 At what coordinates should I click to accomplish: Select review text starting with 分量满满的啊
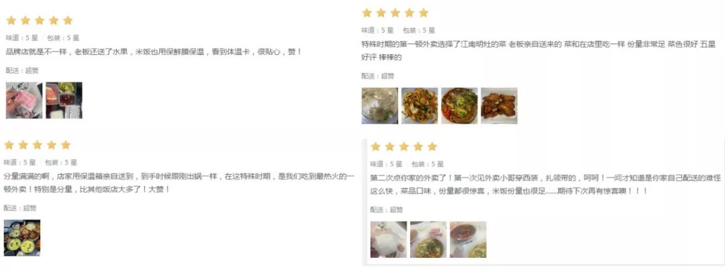coord(179,183)
